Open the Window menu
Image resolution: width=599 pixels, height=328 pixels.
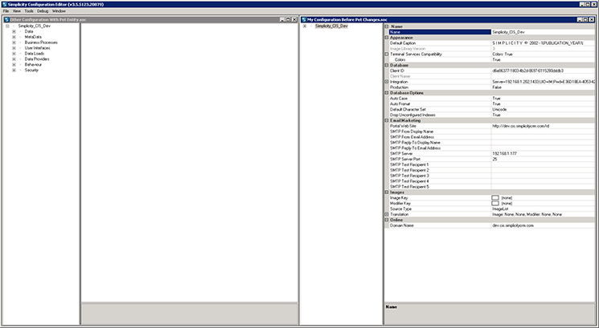point(59,11)
